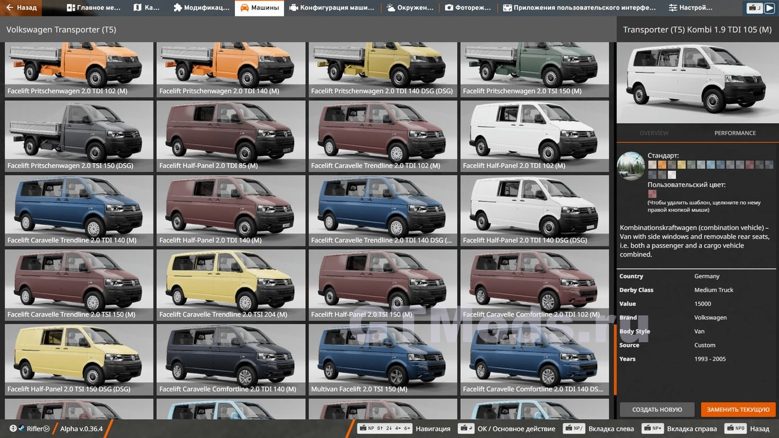Click the Value entry 15000

click(x=703, y=304)
